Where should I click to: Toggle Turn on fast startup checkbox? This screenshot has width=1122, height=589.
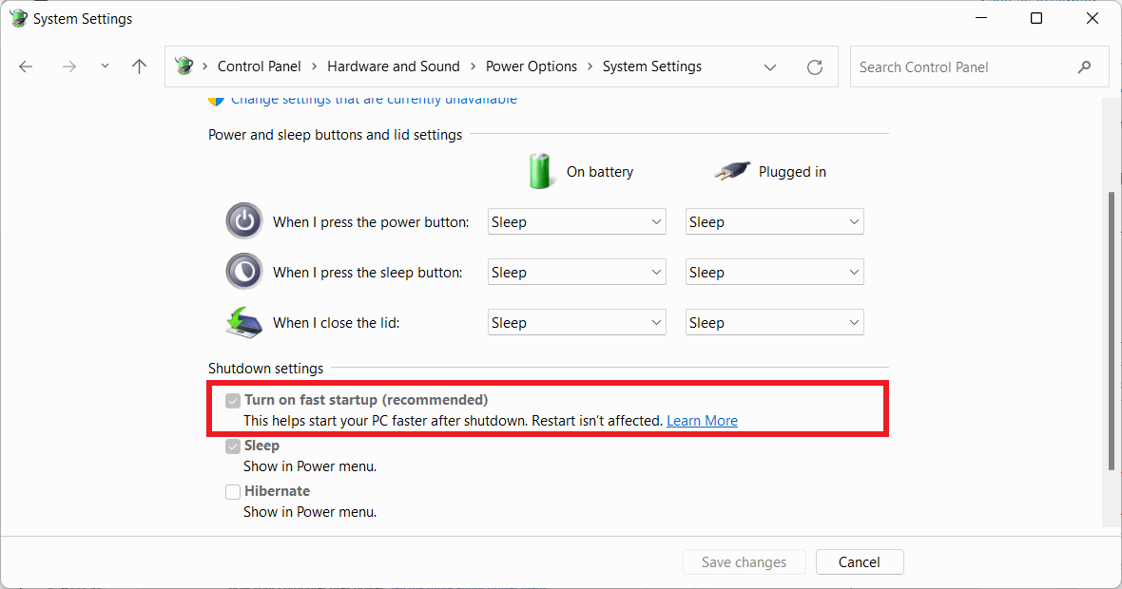click(x=233, y=401)
